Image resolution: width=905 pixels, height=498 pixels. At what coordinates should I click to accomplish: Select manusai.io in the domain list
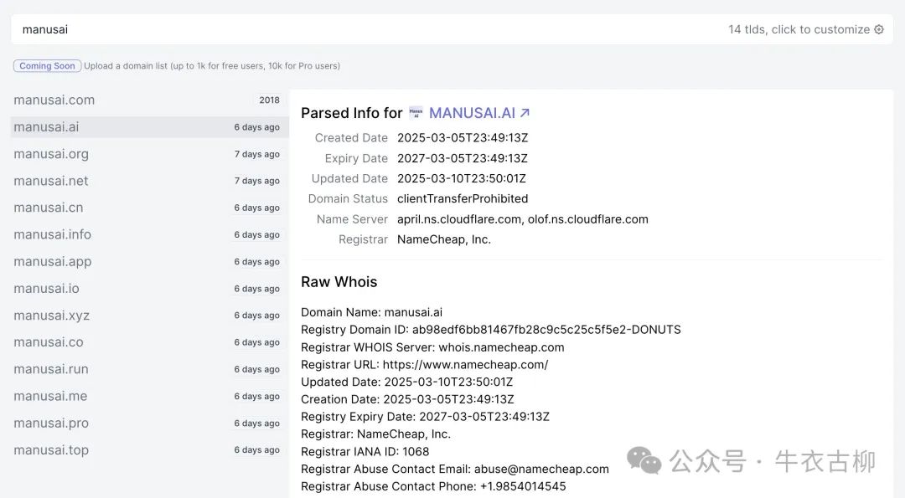(x=149, y=288)
